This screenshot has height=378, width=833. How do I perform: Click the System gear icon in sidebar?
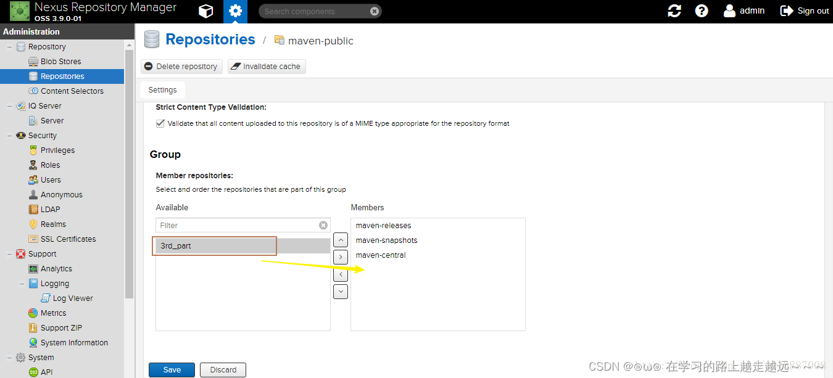pyautogui.click(x=21, y=358)
